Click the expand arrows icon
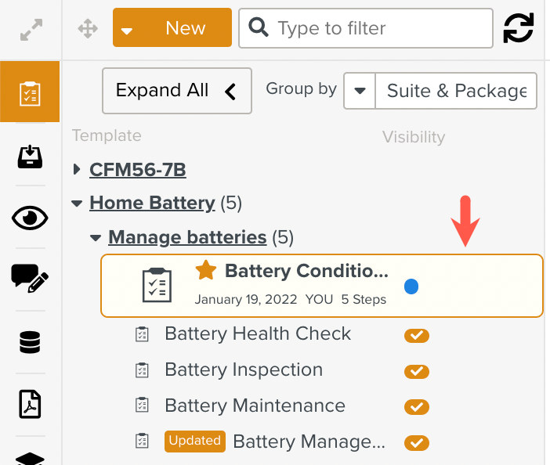Screen dimensions: 550x465 [31, 30]
